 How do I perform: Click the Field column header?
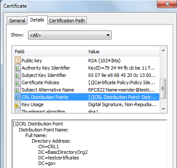point(49,52)
